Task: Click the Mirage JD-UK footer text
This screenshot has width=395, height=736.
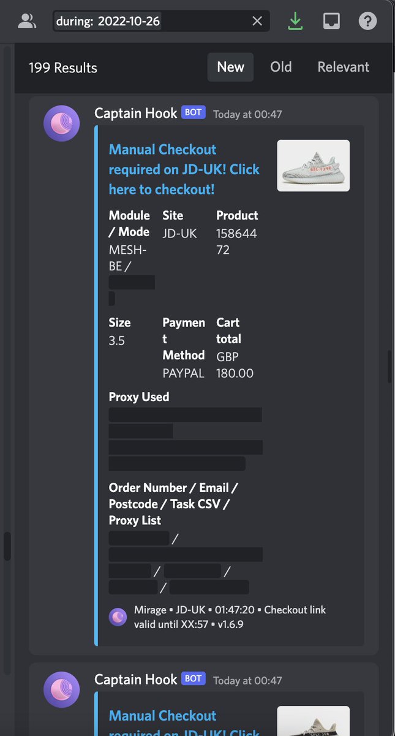Action: click(x=230, y=617)
